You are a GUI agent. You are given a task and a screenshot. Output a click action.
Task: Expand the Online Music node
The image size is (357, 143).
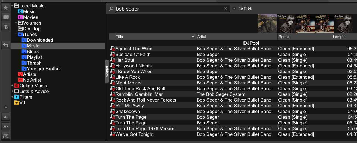coord(12,86)
